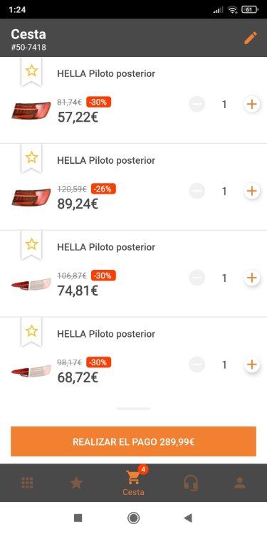Select the Cesta cart tab
267x534 pixels.
[134, 483]
